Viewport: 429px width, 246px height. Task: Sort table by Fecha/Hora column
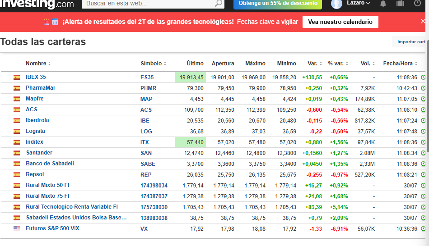tap(400, 64)
